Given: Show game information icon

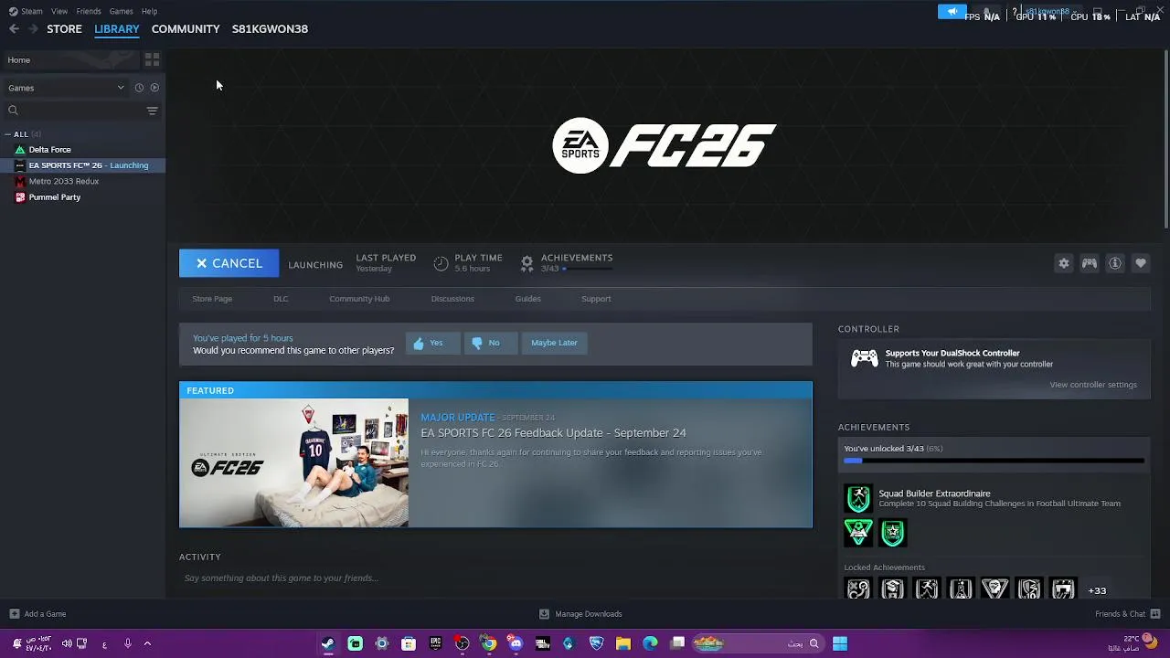Looking at the screenshot, I should coord(1115,263).
